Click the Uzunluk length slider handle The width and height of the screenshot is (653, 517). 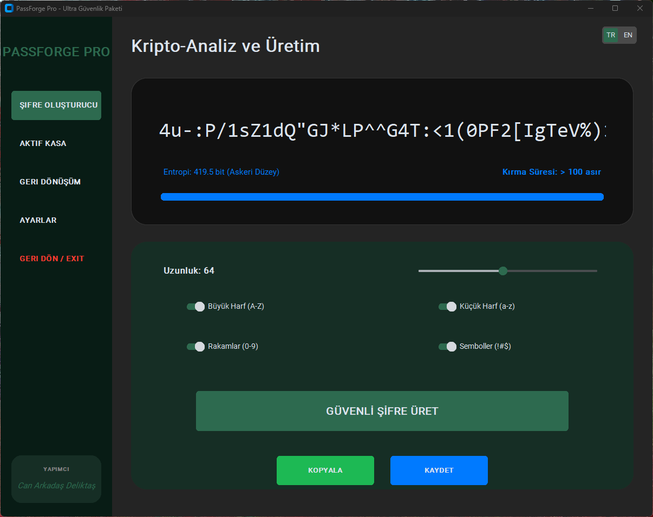point(502,271)
